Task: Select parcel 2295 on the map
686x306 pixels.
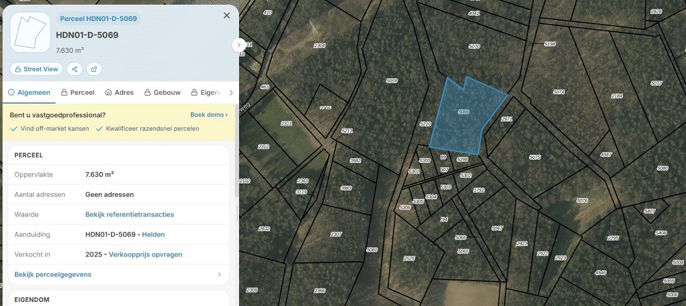Action: point(613,238)
